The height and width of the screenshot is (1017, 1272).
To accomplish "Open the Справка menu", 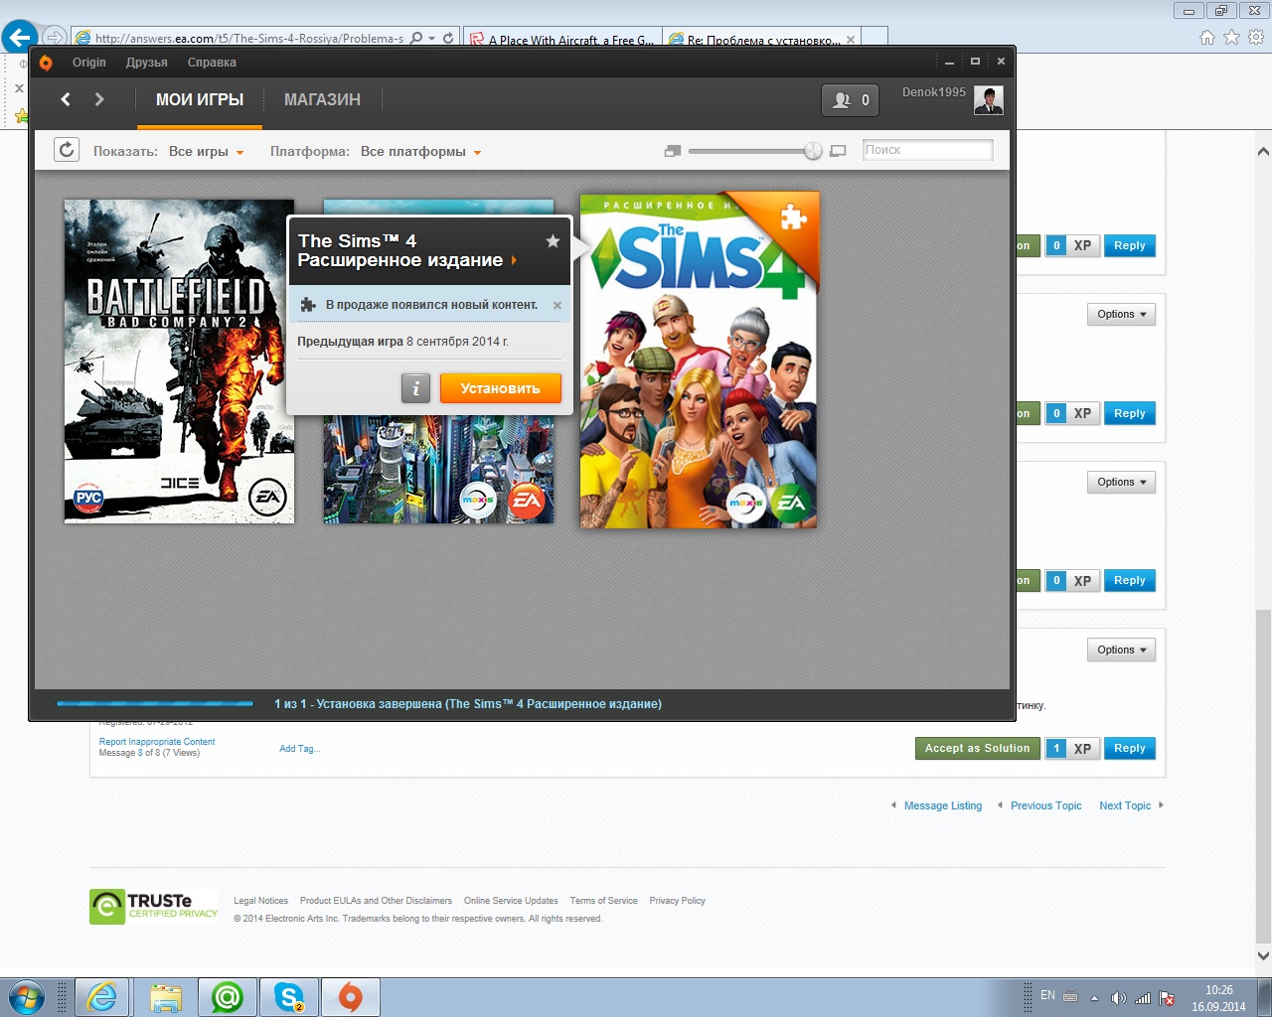I will point(212,63).
